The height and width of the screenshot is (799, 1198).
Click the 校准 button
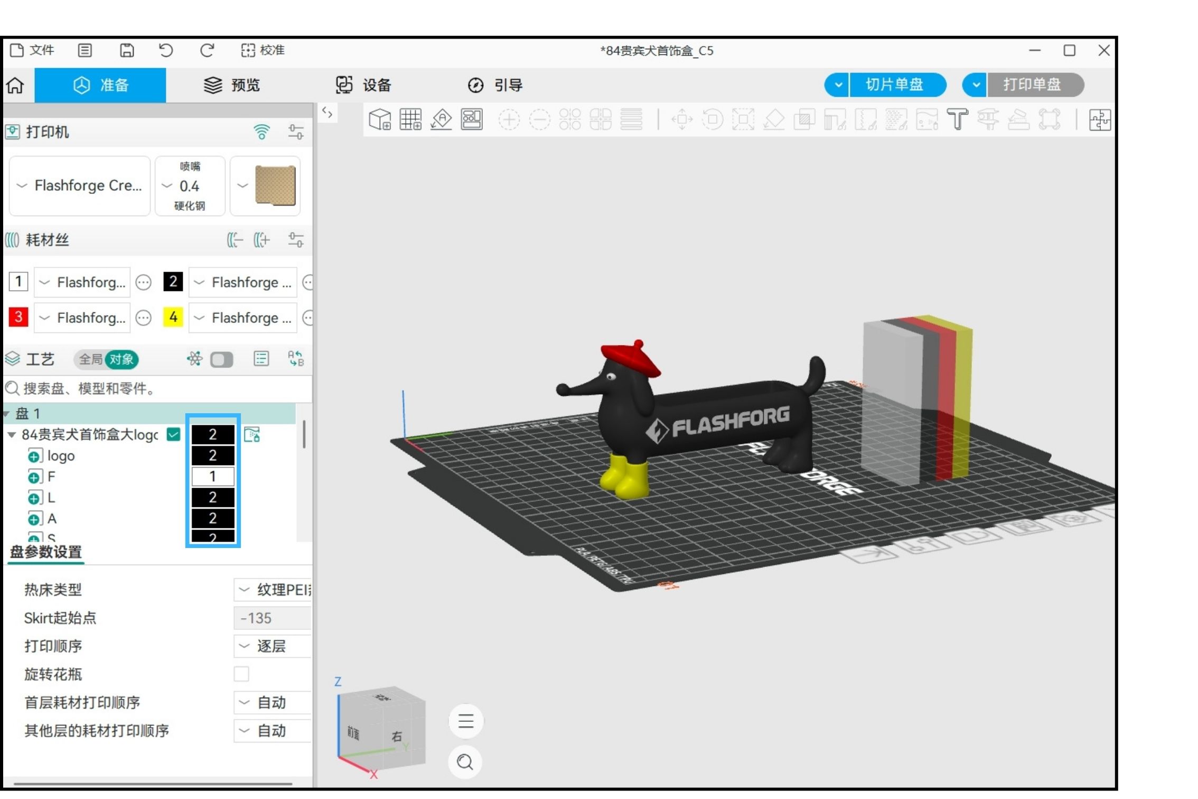(263, 50)
